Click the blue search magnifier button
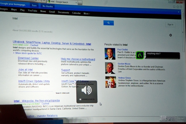 click(108, 23)
